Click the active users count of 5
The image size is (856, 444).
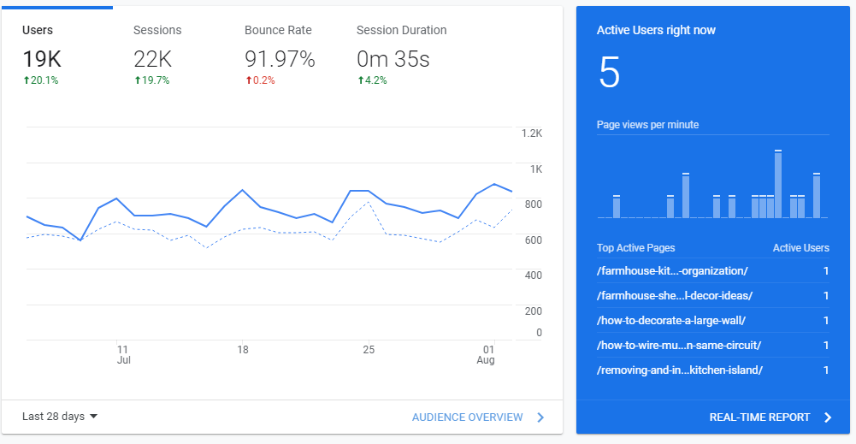pos(609,73)
